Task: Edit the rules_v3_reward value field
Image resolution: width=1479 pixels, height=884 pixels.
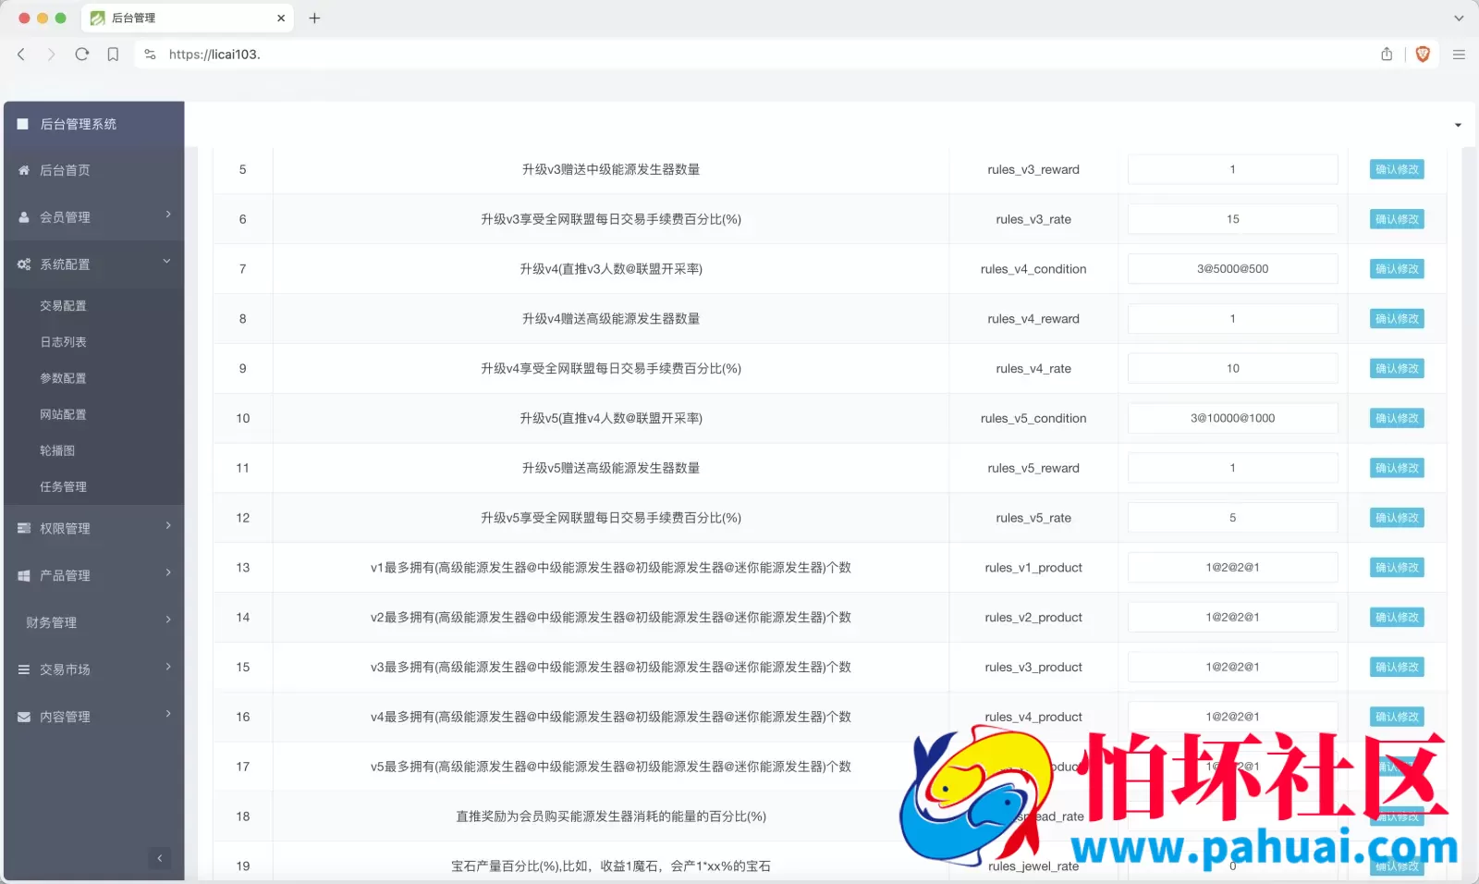Action: 1232,169
